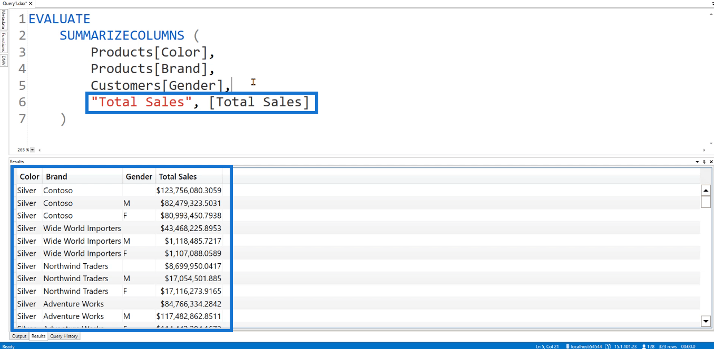Click the database icon beside 15.1.101.23

click(608, 346)
